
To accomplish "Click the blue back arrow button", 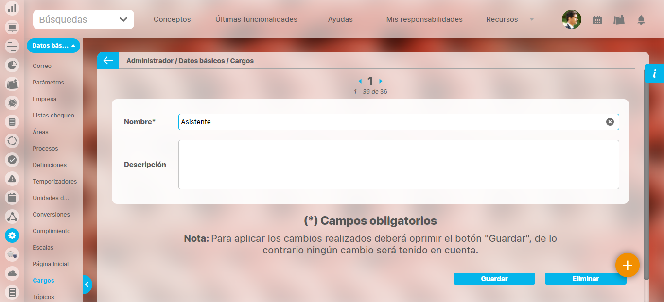I will click(x=108, y=61).
